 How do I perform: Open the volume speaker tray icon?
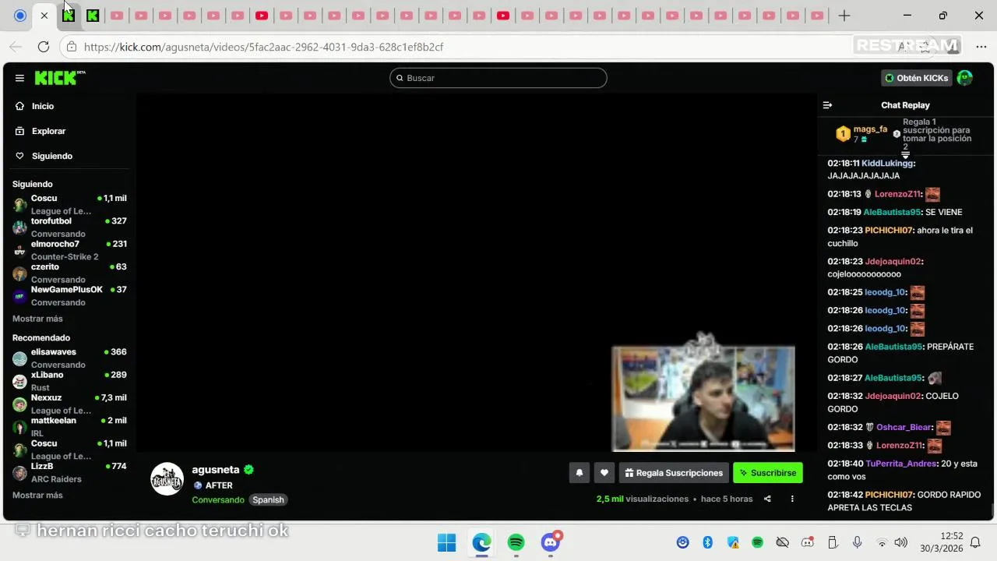coord(901,542)
